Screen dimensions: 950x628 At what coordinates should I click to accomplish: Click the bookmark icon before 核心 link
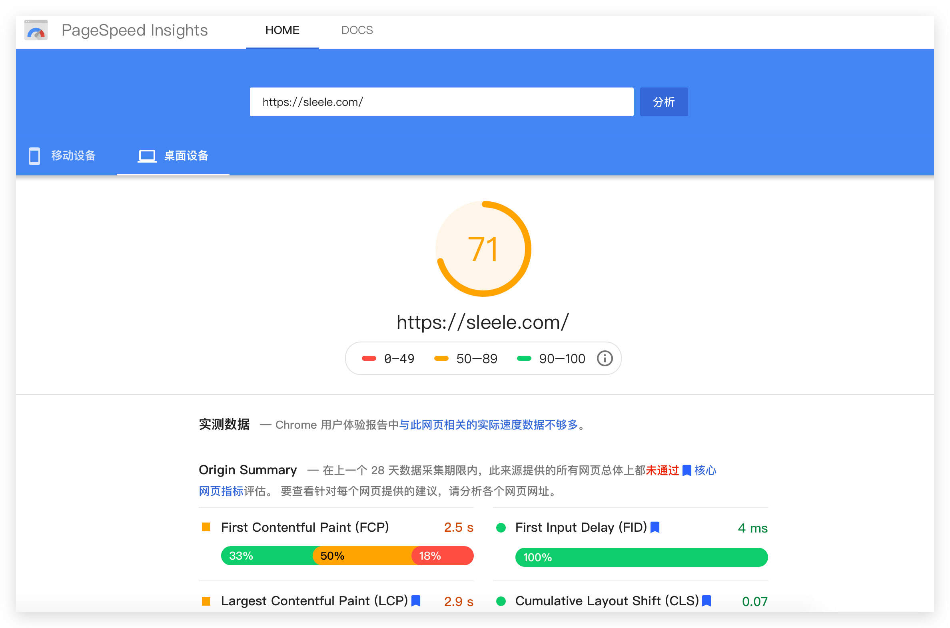click(x=687, y=470)
